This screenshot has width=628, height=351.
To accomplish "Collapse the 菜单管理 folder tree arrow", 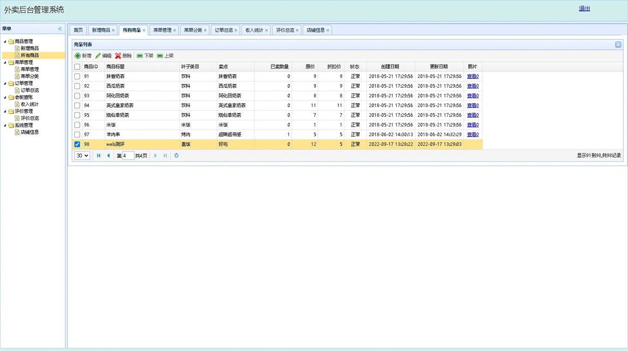I will tap(5, 62).
